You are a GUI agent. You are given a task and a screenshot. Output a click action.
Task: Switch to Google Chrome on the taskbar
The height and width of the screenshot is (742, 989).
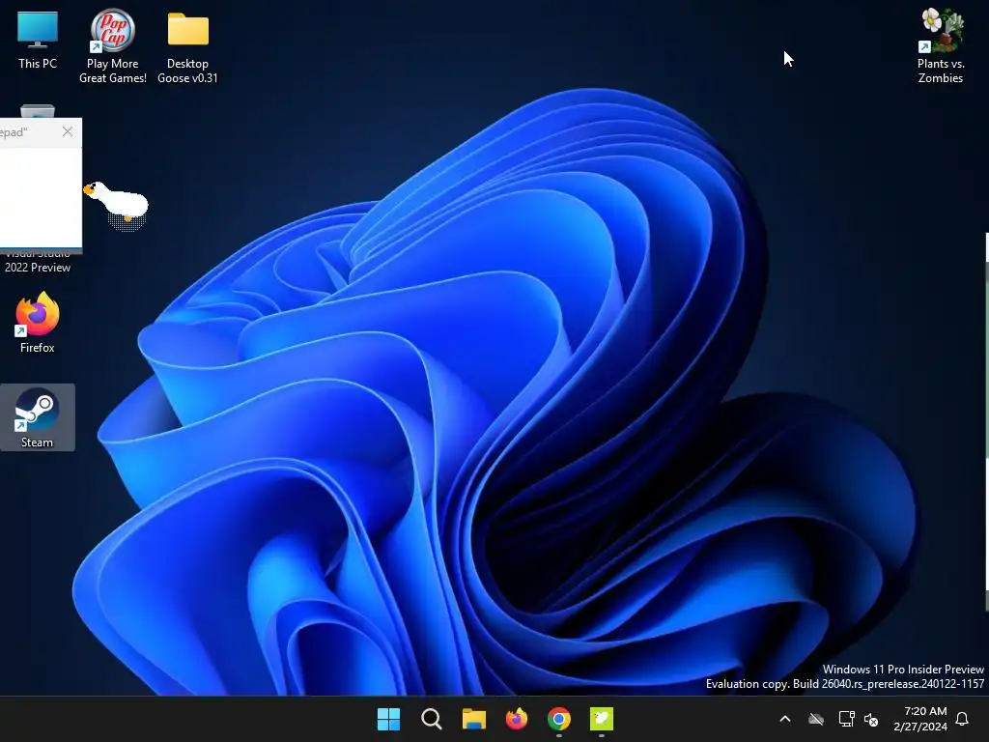click(x=559, y=719)
